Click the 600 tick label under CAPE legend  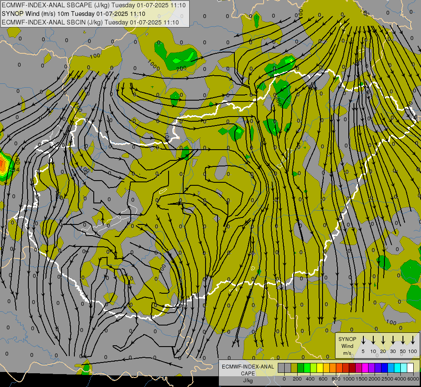click(x=323, y=379)
